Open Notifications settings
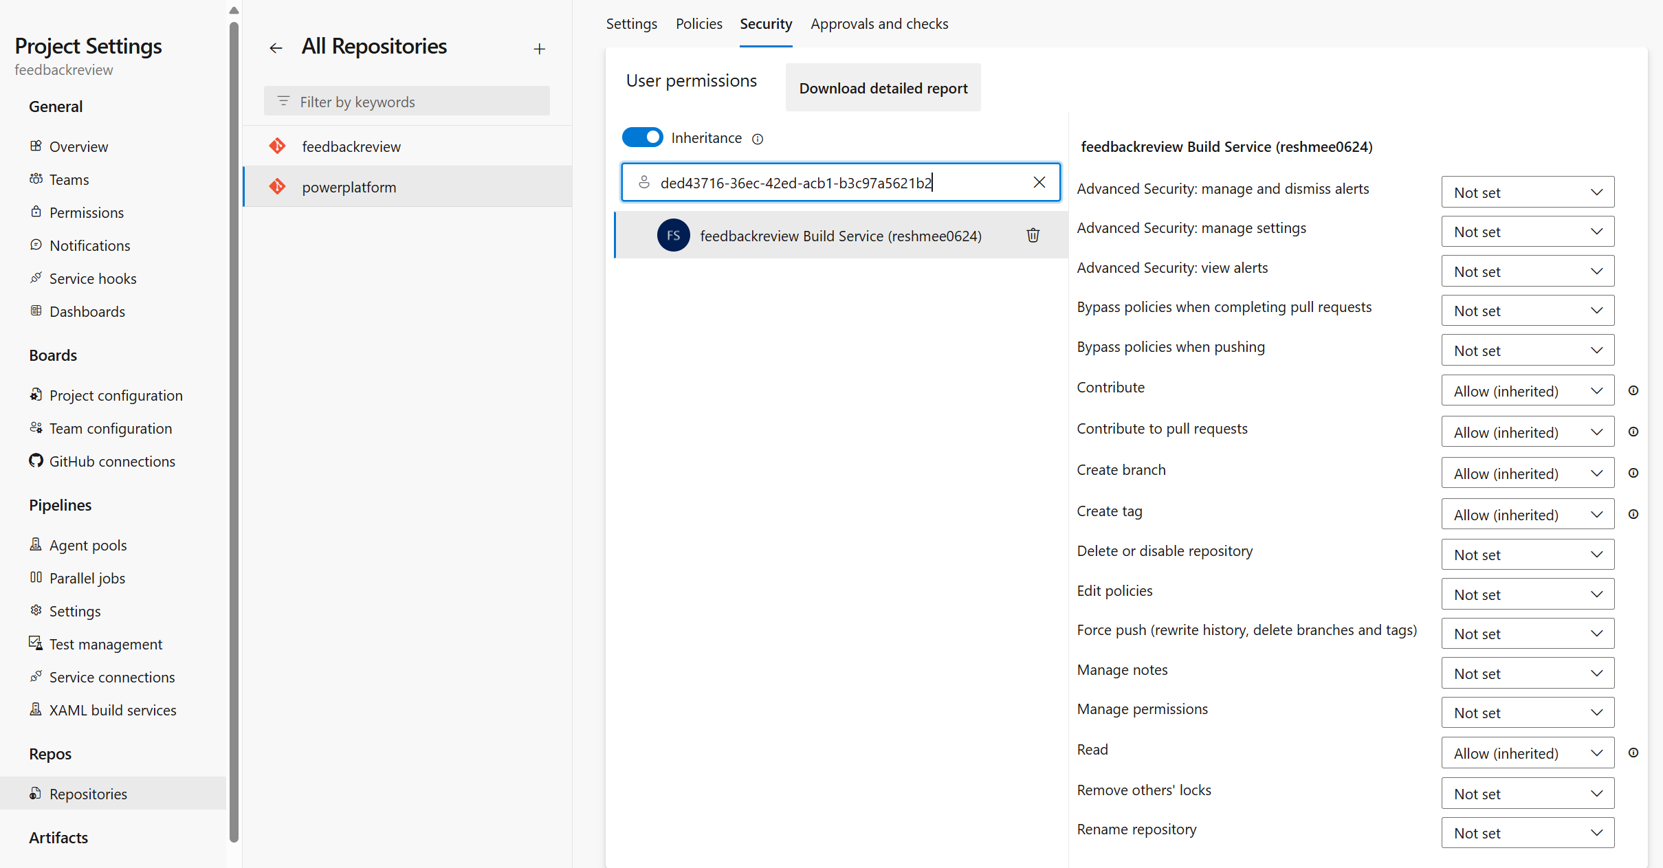The width and height of the screenshot is (1663, 868). point(89,245)
